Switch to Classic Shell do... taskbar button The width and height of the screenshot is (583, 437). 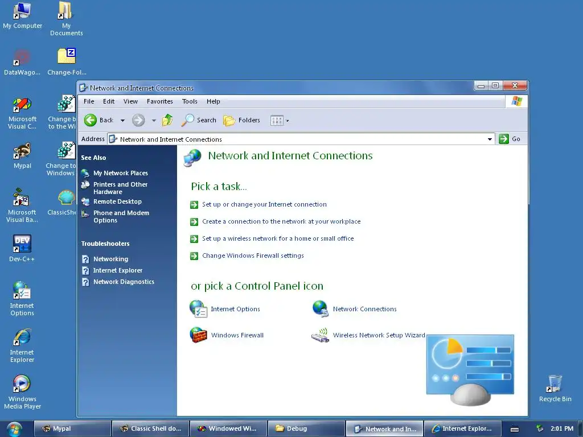150,428
